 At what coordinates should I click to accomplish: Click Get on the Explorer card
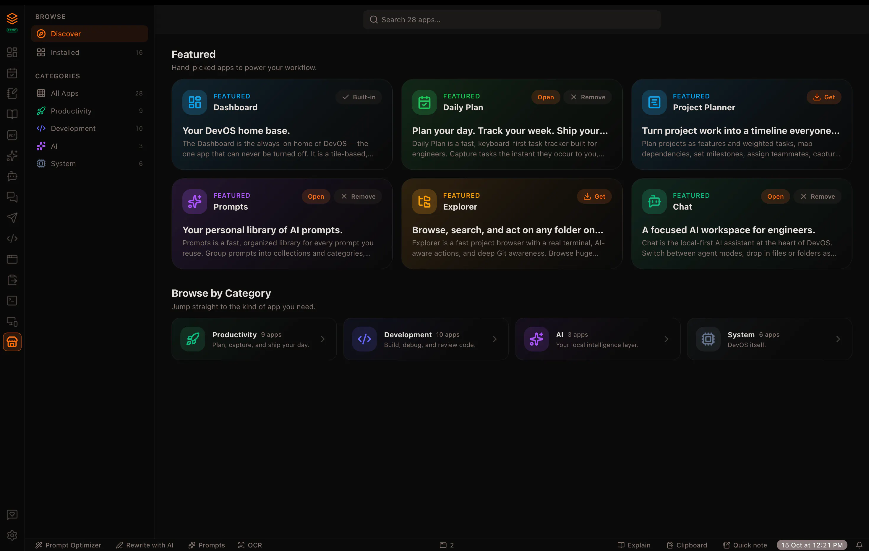(x=594, y=196)
